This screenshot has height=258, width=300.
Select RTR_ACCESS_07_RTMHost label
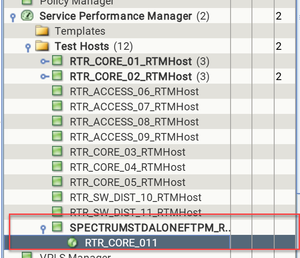[x=134, y=107]
